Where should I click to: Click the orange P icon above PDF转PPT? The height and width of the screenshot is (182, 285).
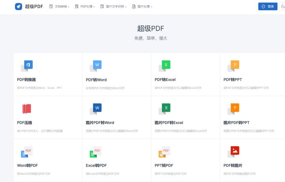coord(234,66)
